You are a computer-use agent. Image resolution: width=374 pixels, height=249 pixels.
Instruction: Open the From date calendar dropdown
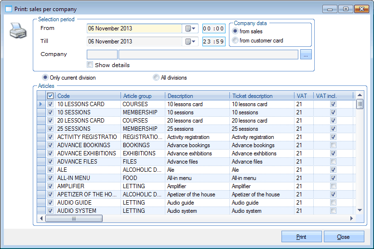(x=191, y=29)
